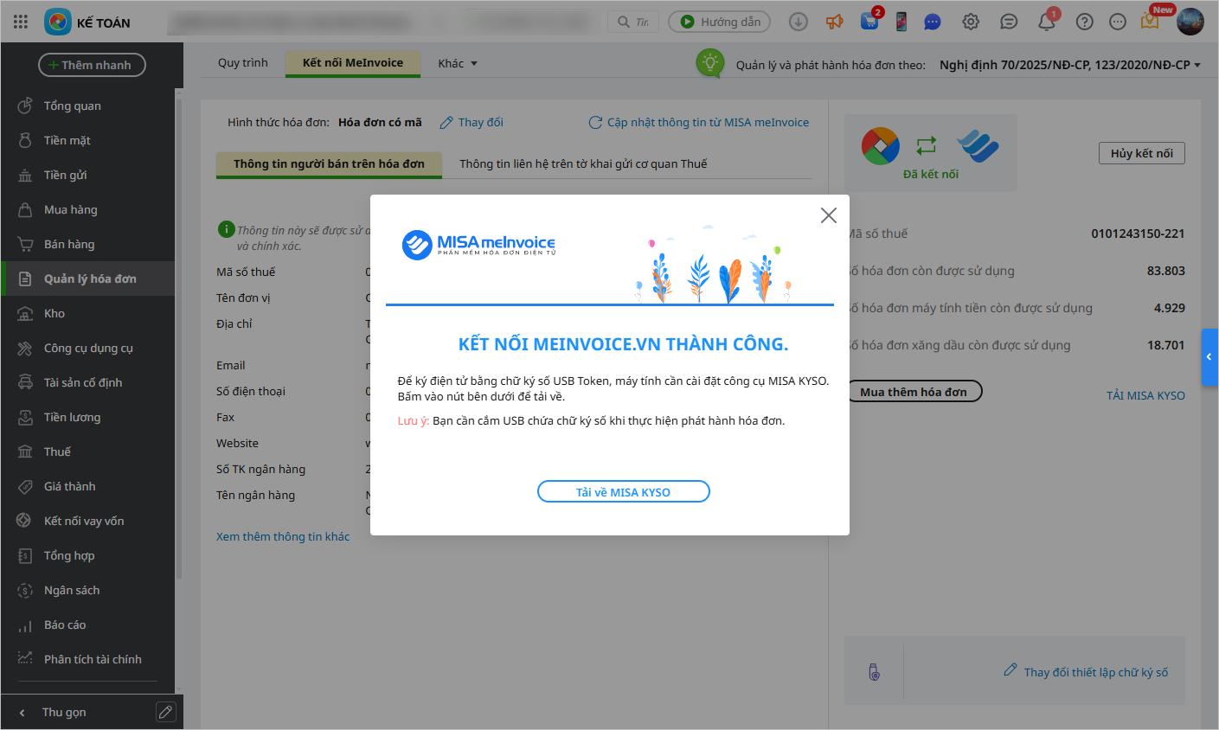
Task: Open Xem thêm thông tin khác link
Action: 283,536
